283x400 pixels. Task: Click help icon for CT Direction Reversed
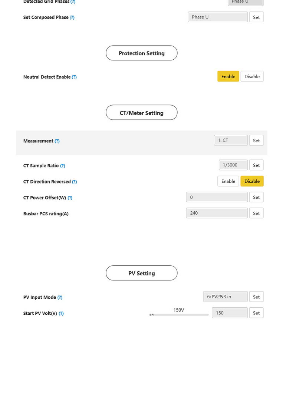(74, 182)
